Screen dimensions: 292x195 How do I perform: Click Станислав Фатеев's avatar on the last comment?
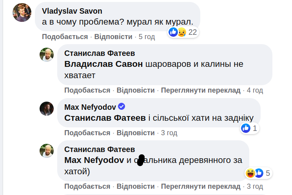47,151
